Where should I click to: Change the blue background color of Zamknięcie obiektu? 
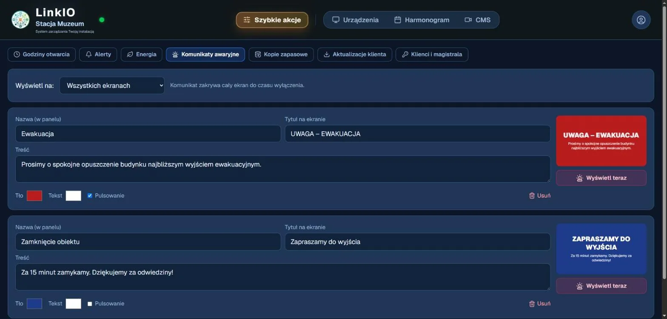point(34,304)
